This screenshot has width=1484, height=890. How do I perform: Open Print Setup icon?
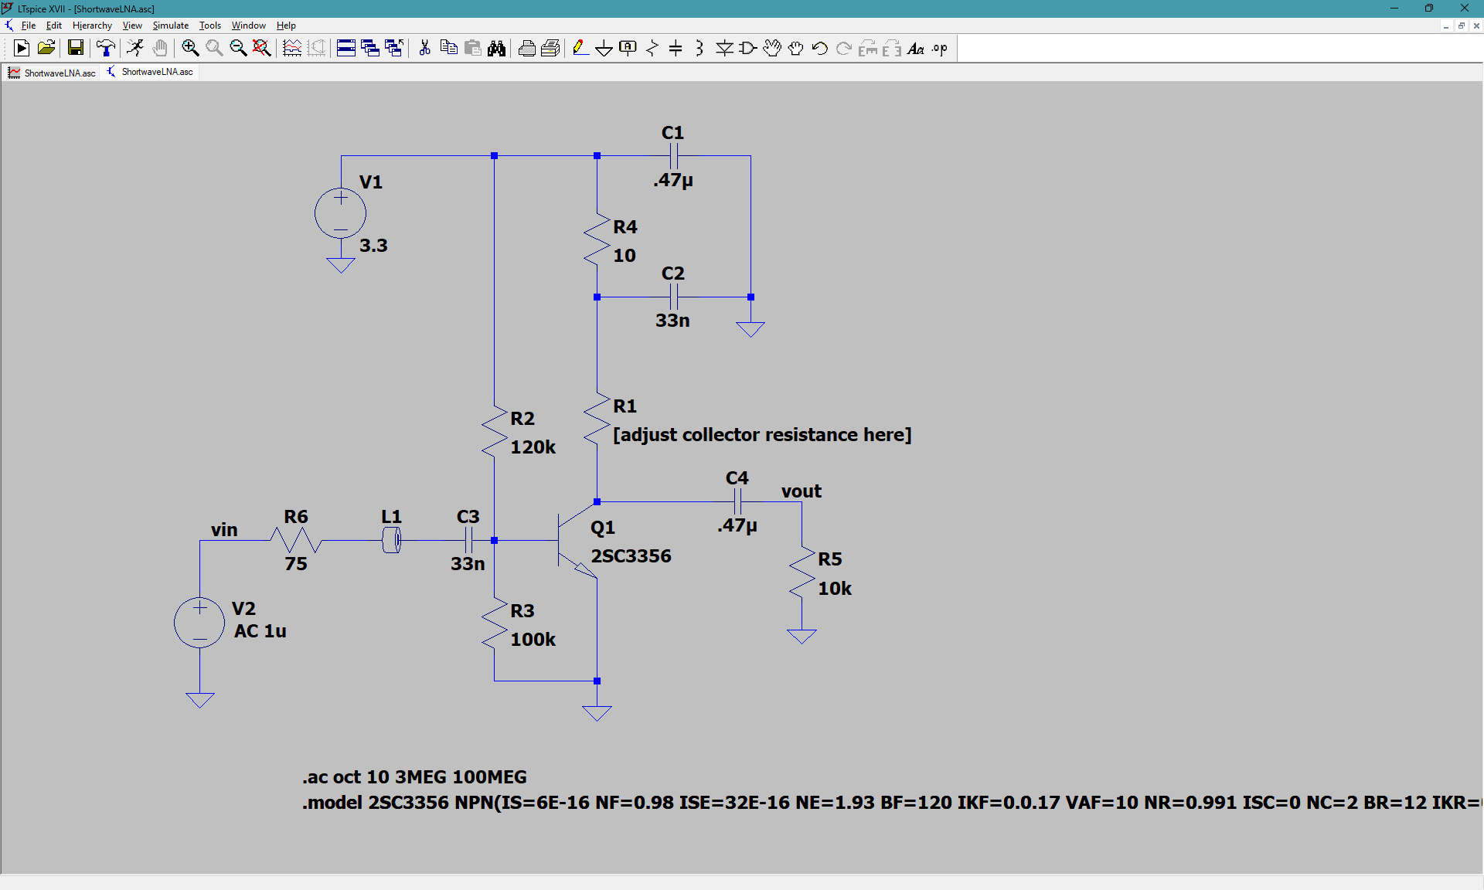(x=551, y=49)
